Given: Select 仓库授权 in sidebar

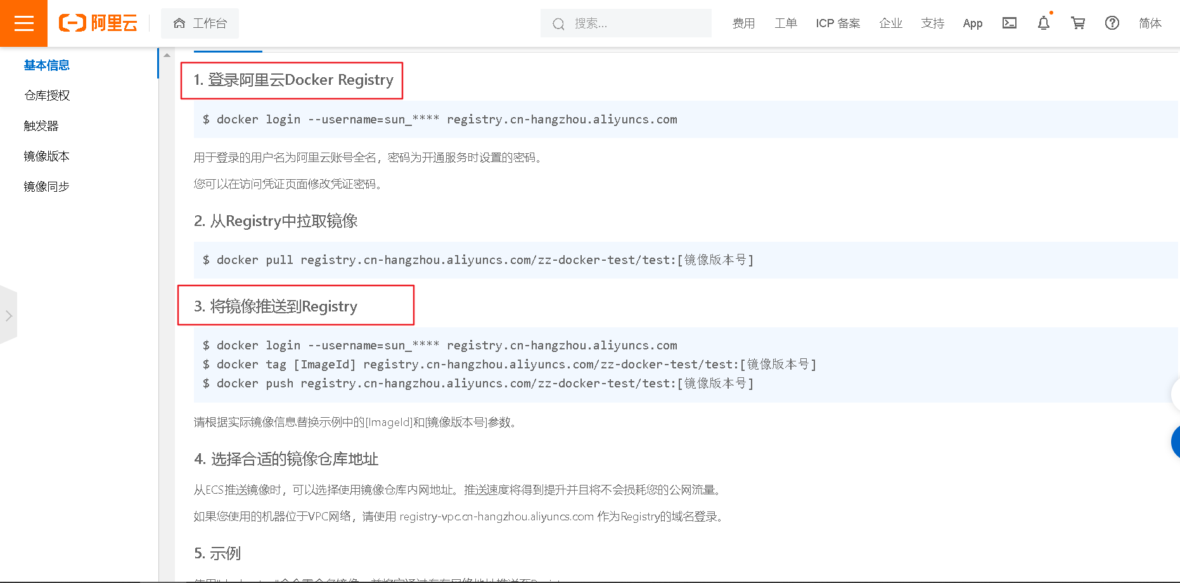Looking at the screenshot, I should 47,96.
